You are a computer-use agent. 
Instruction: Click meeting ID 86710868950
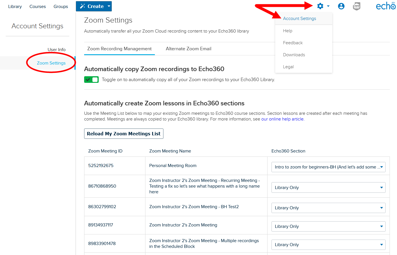(x=102, y=186)
